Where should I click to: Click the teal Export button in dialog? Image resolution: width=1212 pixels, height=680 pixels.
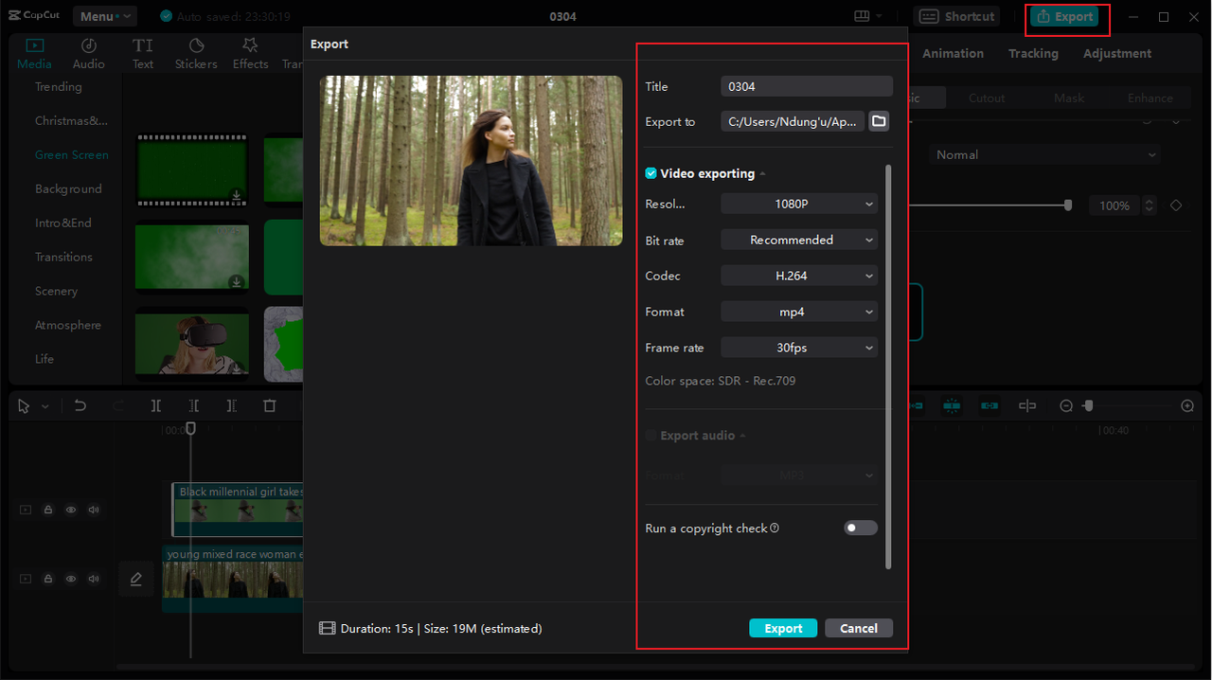click(783, 628)
